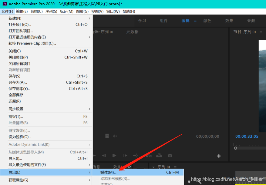Choose 还原(R) menu item

click(46, 101)
